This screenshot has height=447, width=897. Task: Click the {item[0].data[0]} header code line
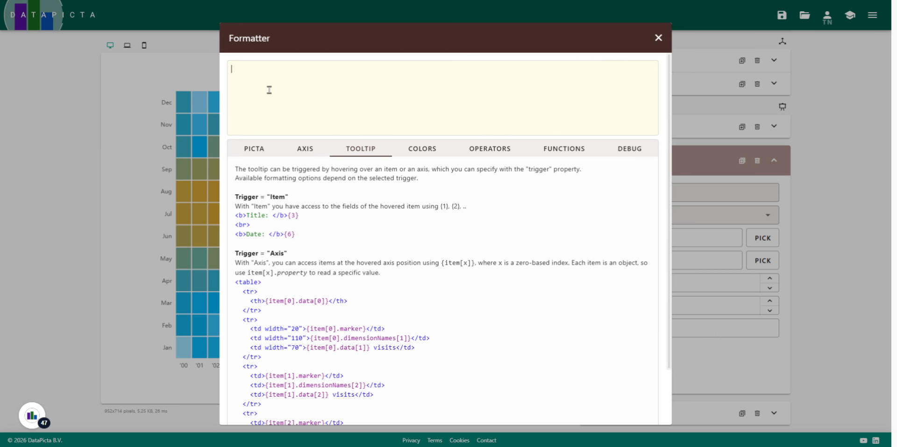click(299, 301)
